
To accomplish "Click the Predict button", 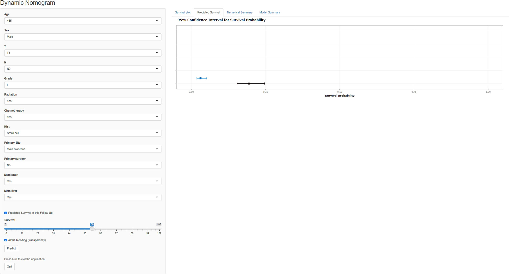I will point(11,248).
